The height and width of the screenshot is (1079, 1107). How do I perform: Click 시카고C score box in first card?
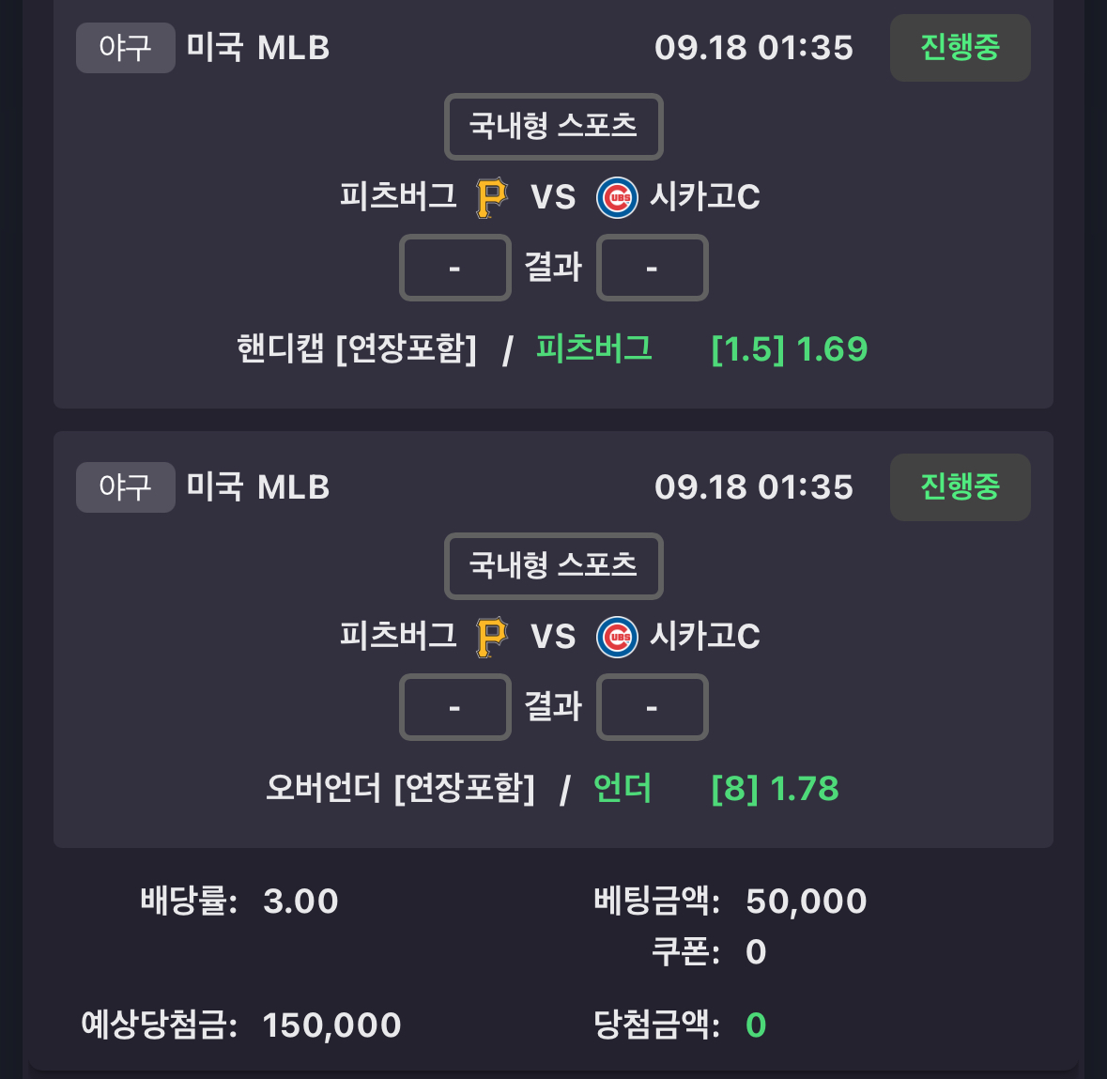(x=653, y=268)
